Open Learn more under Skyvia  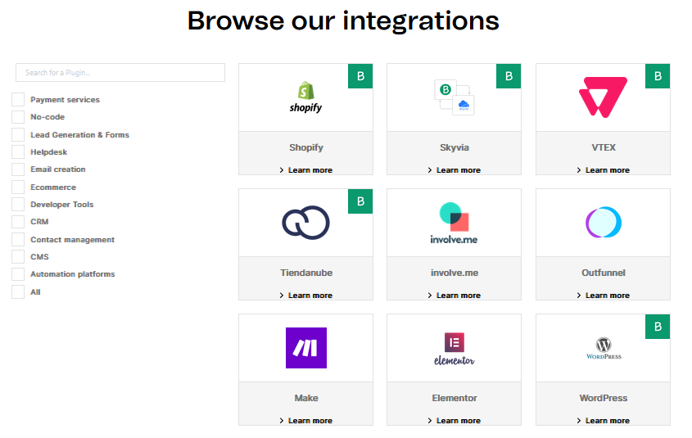(455, 170)
